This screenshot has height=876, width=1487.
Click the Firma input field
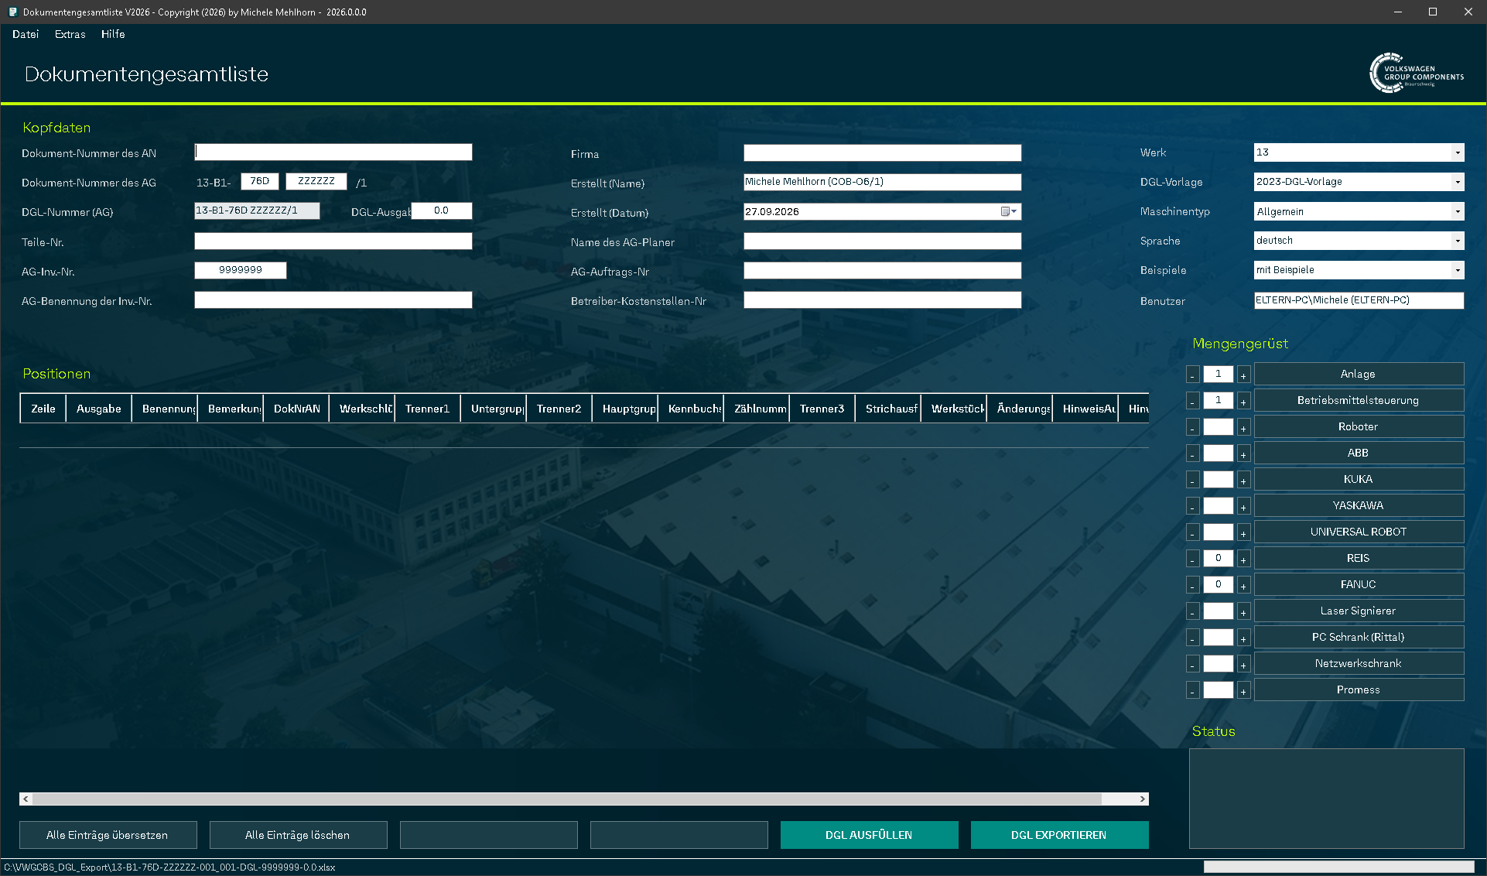point(882,153)
